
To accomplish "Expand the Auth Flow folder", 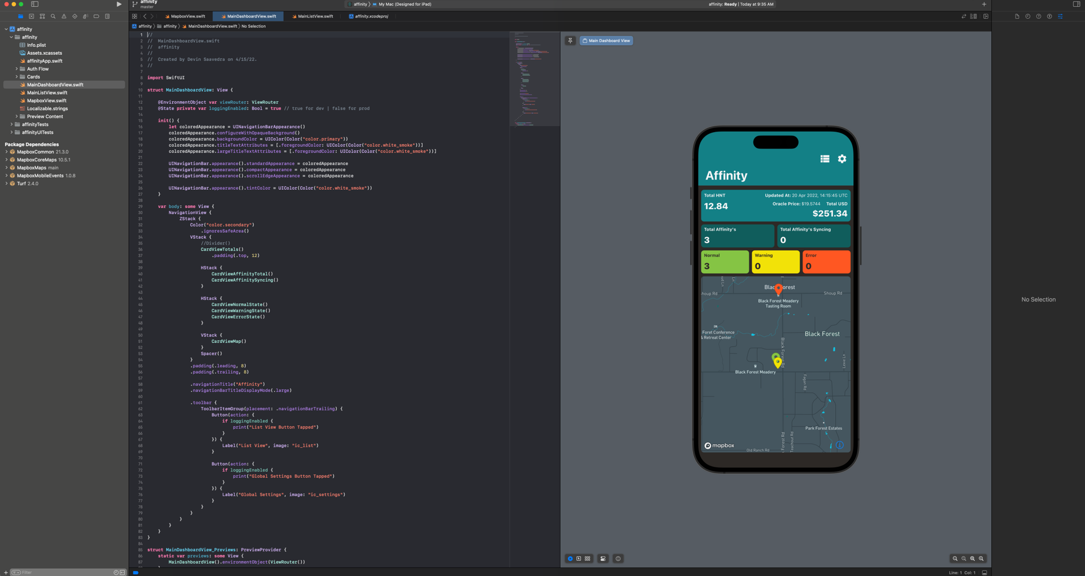I will pyautogui.click(x=16, y=69).
